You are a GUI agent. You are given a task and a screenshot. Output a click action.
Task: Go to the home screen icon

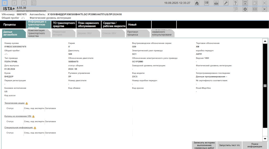tap(197, 3)
